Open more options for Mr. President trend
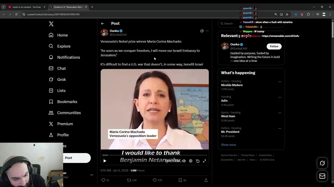334x187 pixels. (280, 129)
